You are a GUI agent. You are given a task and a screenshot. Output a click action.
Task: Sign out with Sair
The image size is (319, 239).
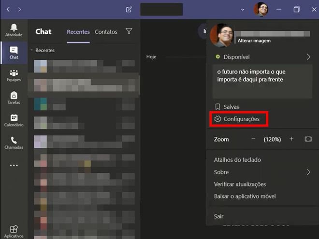218,216
